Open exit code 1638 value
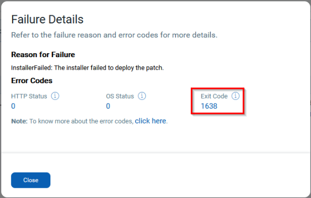This screenshot has width=311, height=198. [209, 106]
